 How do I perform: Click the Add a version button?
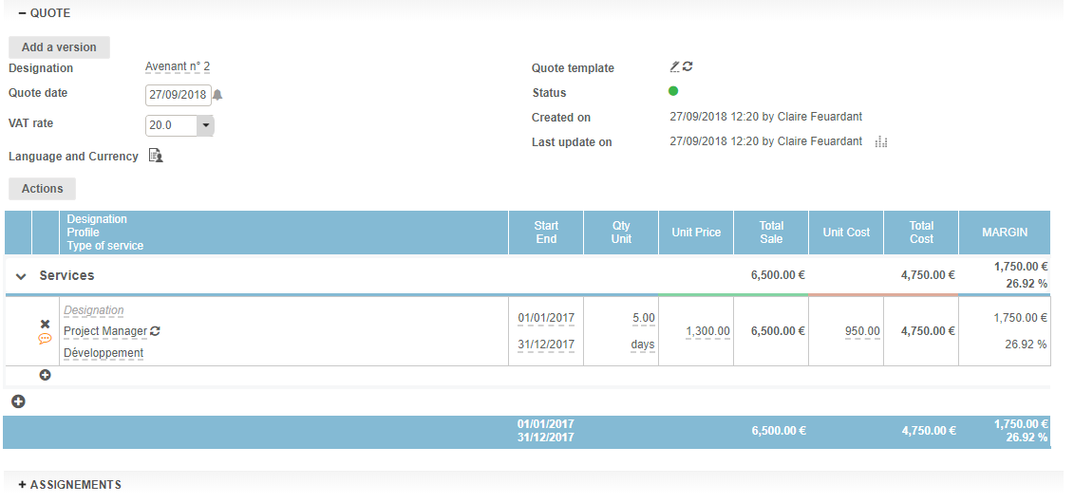pos(59,47)
